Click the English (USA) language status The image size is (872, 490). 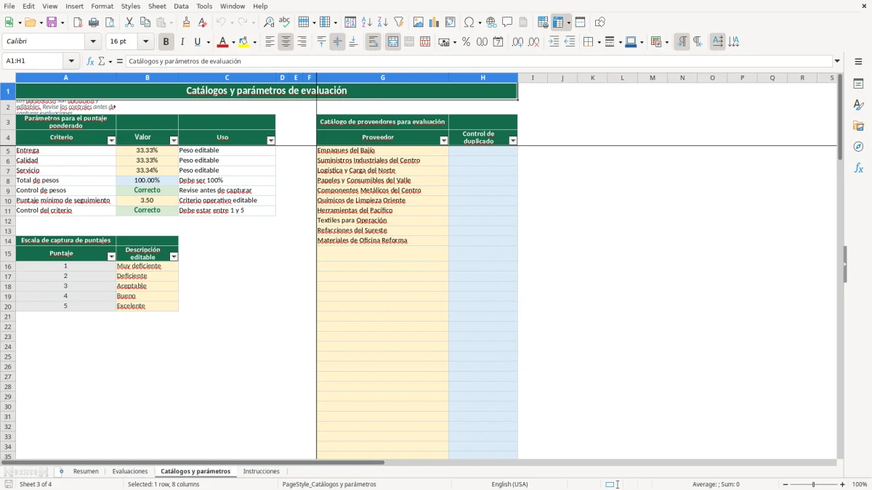point(510,484)
